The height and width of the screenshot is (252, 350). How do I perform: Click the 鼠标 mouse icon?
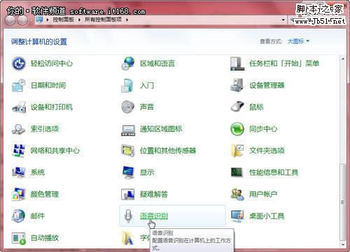coord(237,107)
